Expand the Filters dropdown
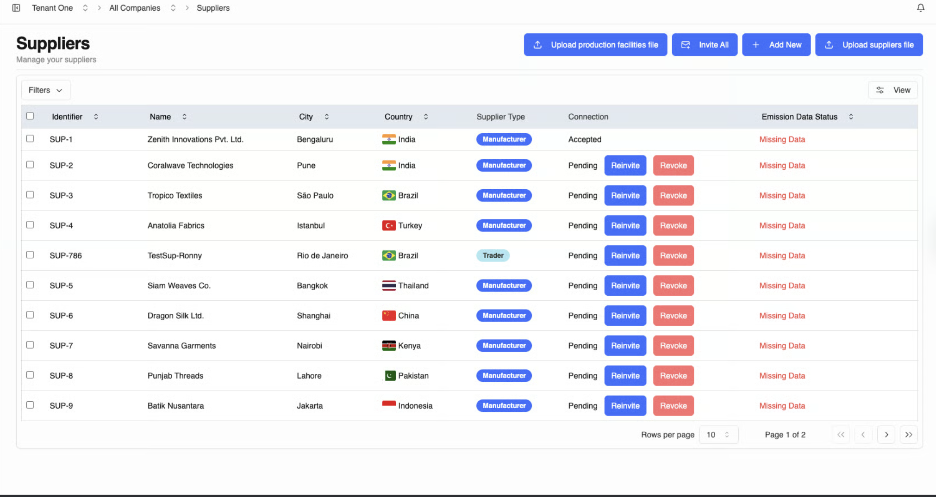This screenshot has width=936, height=497. 45,90
